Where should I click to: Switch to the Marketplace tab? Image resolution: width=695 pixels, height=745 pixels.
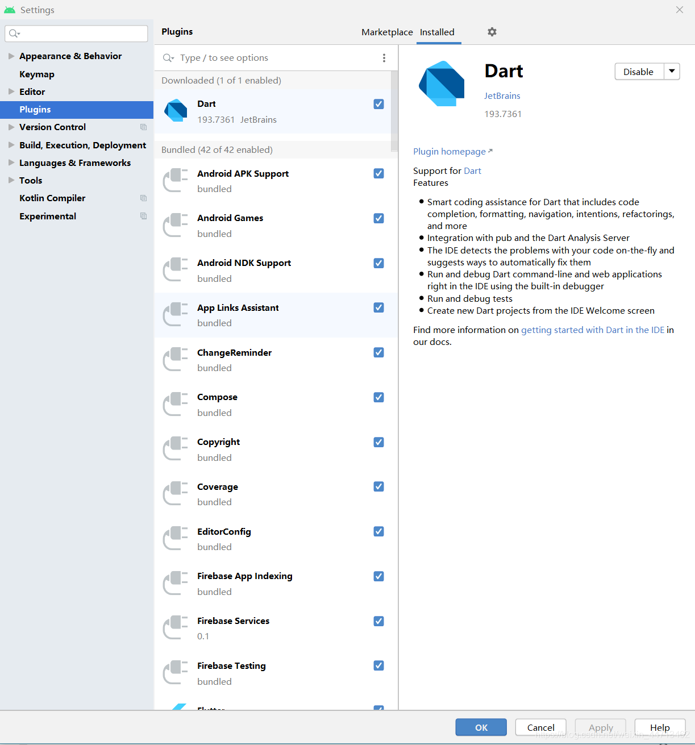(387, 32)
